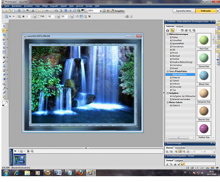The image size is (220, 182).
Task: Select the Eyedropper tool
Action: pos(4,88)
